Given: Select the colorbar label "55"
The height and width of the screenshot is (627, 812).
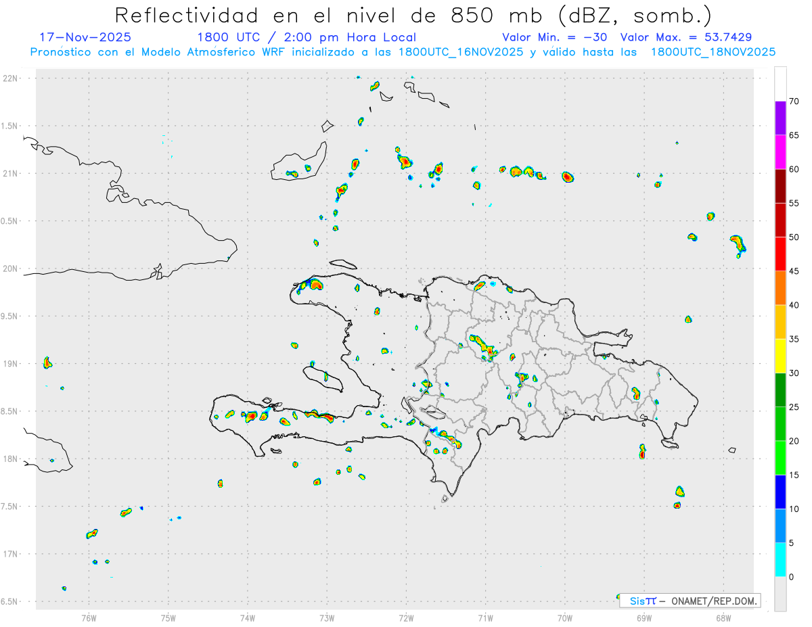Looking at the screenshot, I should pos(794,203).
